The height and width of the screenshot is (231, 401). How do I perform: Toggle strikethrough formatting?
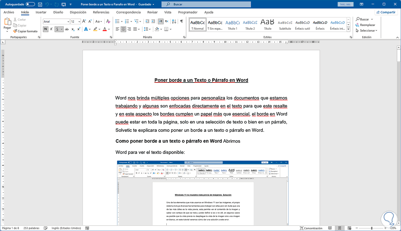pyautogui.click(x=67, y=29)
